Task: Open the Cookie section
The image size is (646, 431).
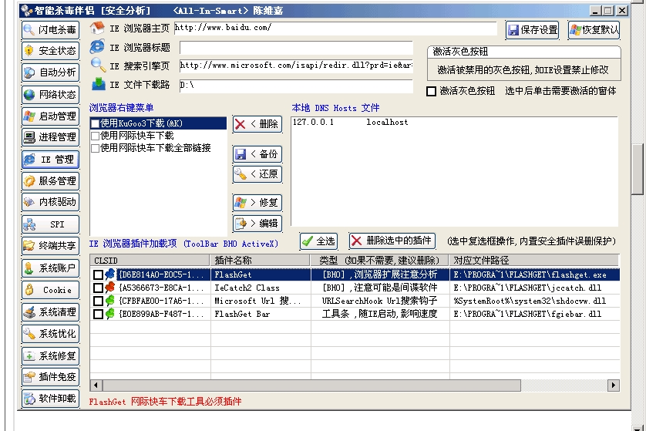Action: tap(50, 290)
